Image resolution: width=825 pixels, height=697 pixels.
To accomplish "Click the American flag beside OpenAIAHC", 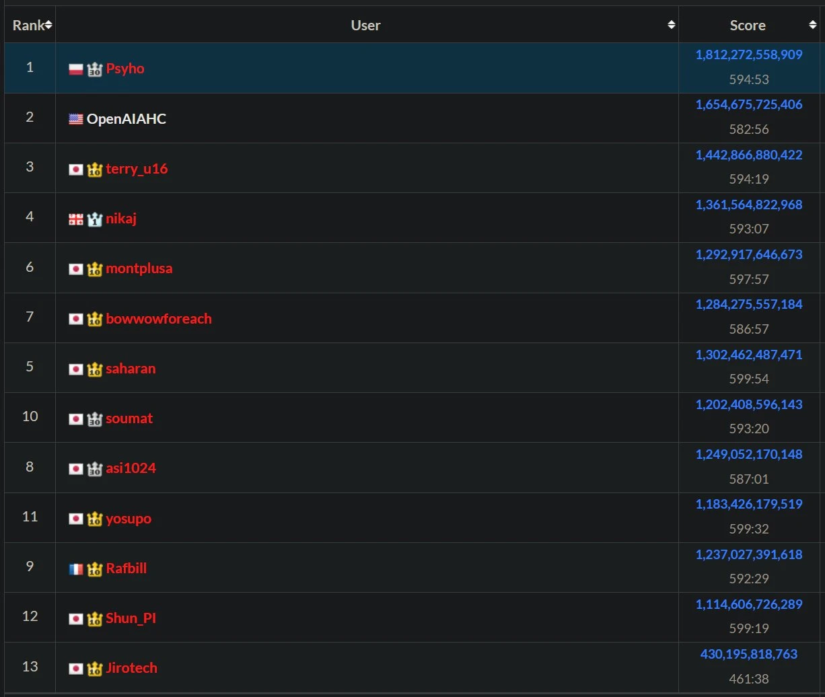I will [x=76, y=118].
